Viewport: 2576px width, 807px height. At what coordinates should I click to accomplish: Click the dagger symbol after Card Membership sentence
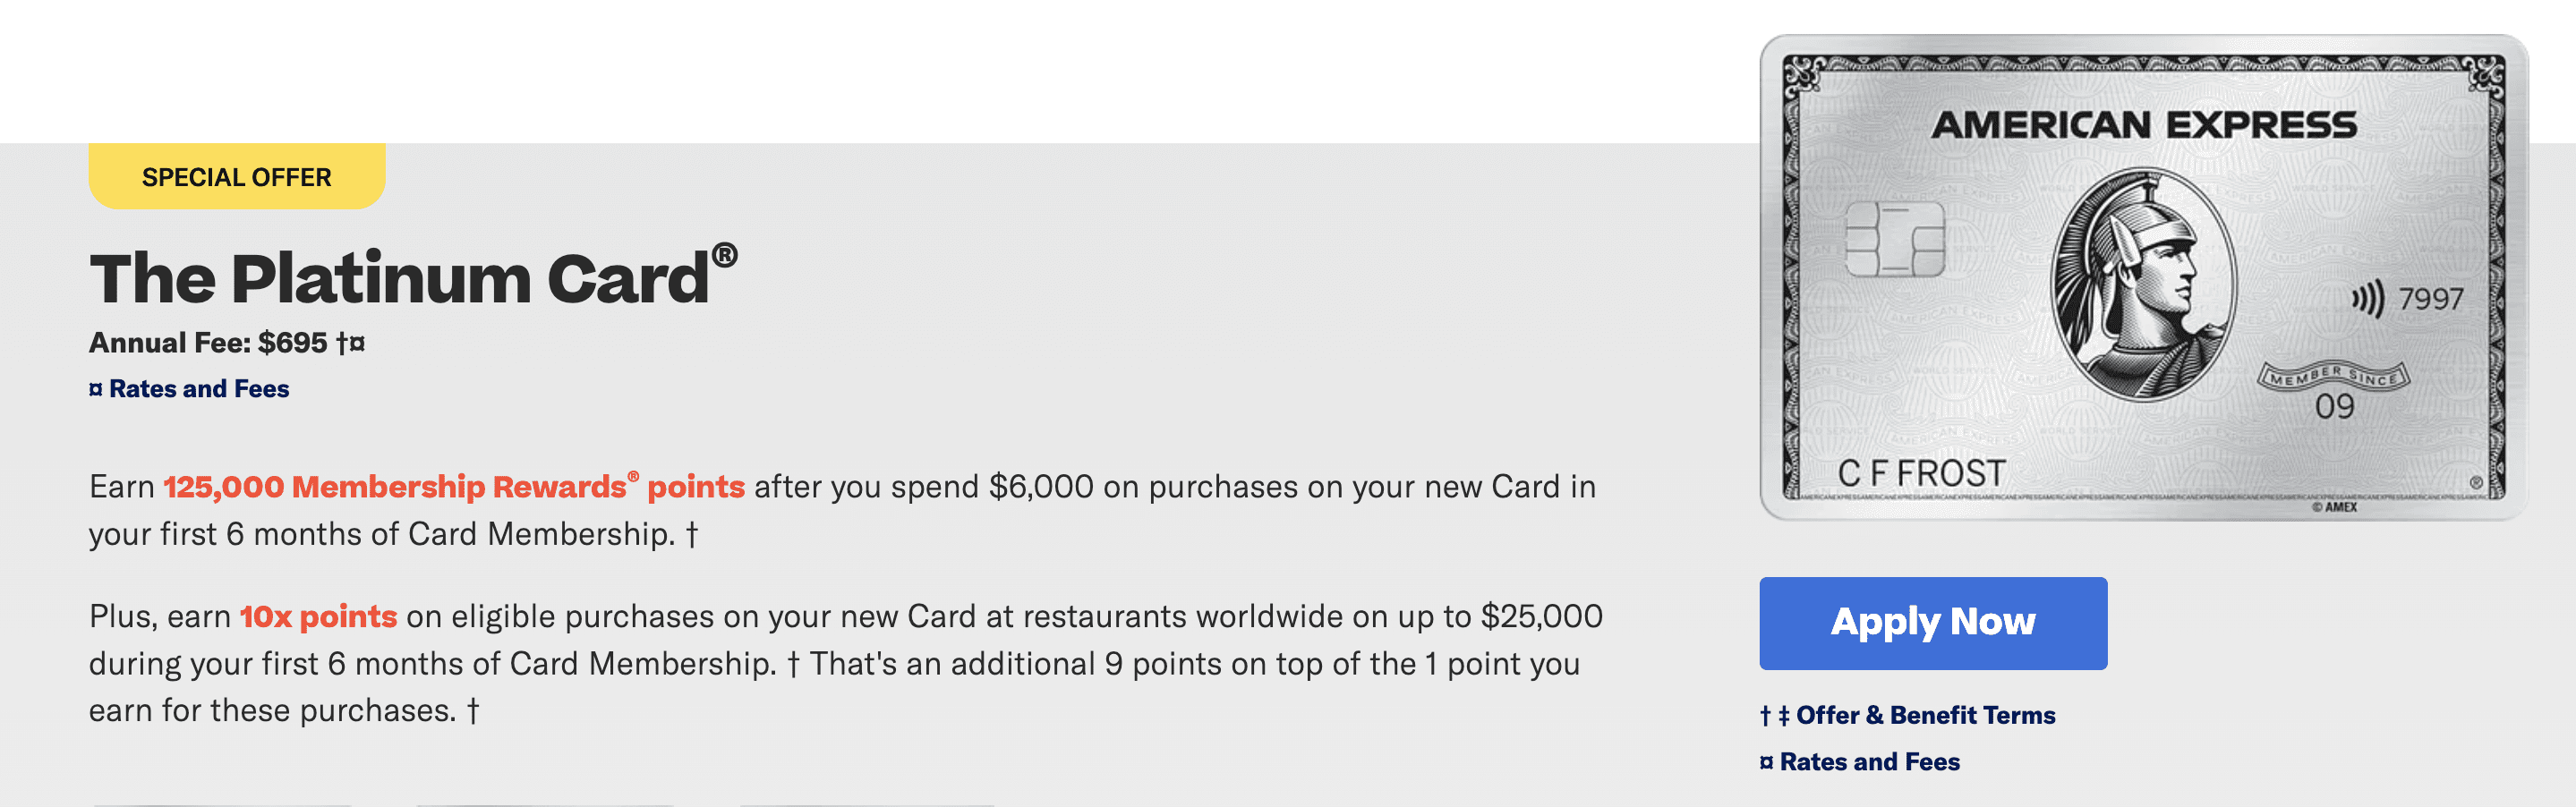[x=691, y=535]
